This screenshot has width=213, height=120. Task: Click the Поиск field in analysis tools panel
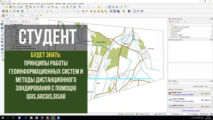pos(190,25)
